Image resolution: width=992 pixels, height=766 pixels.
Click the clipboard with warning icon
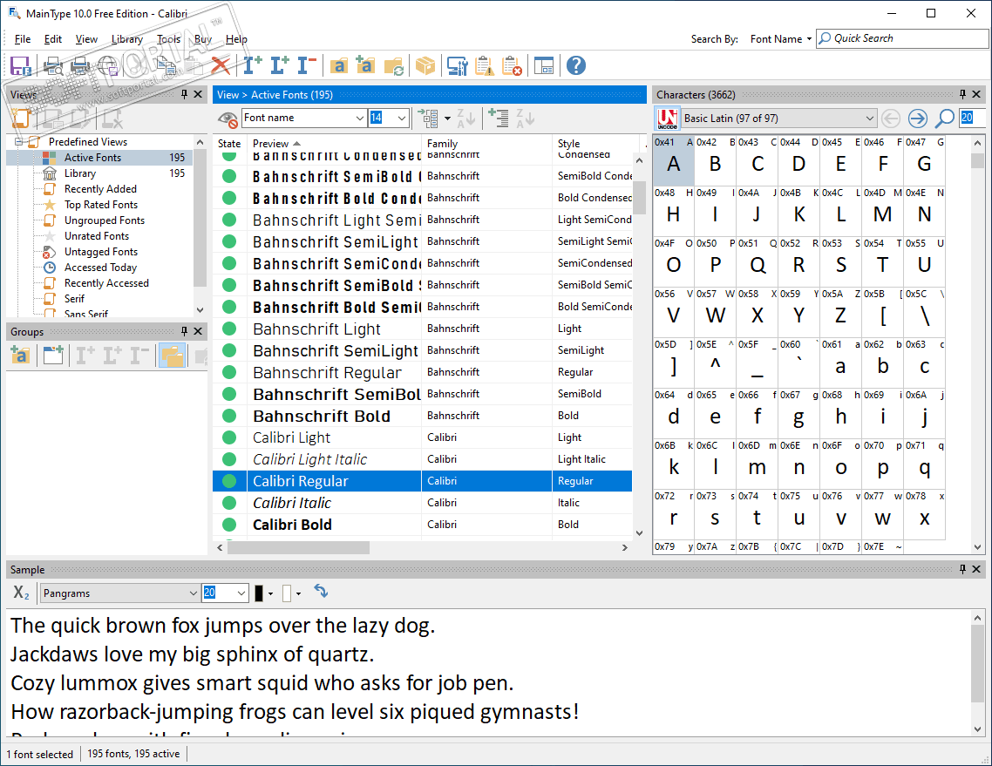[x=484, y=65]
